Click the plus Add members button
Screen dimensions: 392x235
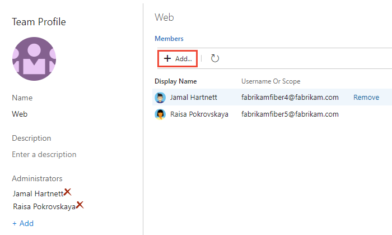[178, 58]
